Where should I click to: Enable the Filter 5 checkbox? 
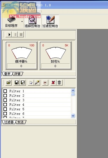(x=5, y=109)
